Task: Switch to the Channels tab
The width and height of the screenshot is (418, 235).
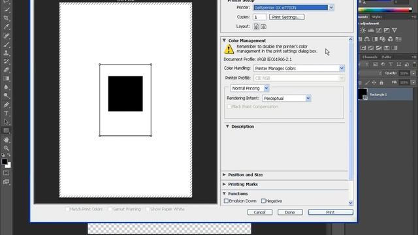Action: (x=370, y=57)
